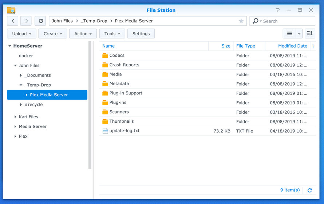Screen dimensions: 324x204
Task: Go forward with the right arrow button
Action: [26, 21]
